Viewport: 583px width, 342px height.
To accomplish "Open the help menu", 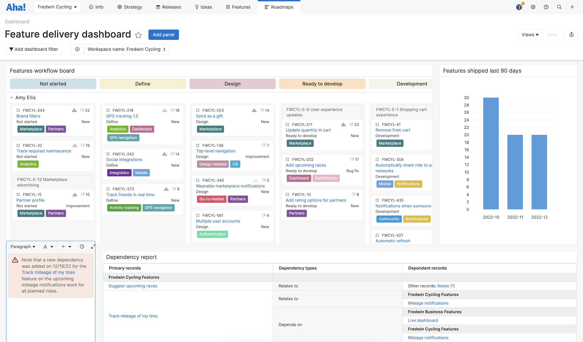I will [546, 7].
